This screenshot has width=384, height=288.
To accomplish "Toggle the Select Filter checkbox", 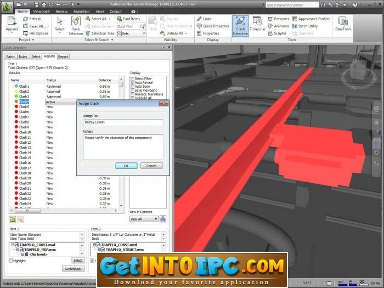I will tap(133, 78).
